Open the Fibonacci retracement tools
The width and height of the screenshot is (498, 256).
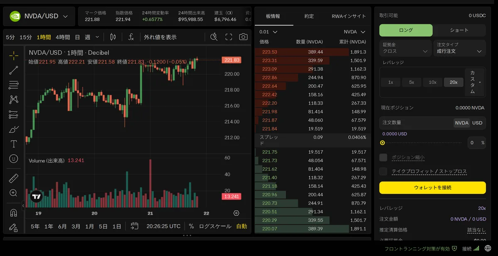tap(14, 85)
